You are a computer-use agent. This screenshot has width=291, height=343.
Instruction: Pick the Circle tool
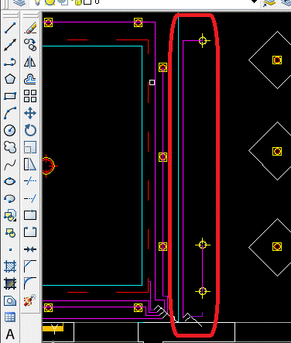coord(10,130)
